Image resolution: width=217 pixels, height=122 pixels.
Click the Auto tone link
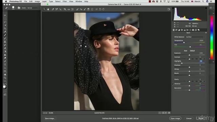click(185, 50)
